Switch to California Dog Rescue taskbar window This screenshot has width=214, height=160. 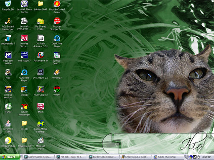38,157
